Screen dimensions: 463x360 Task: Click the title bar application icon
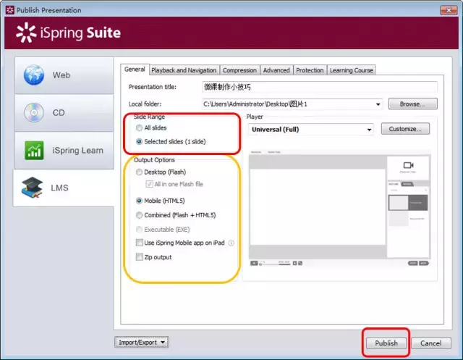coord(9,10)
